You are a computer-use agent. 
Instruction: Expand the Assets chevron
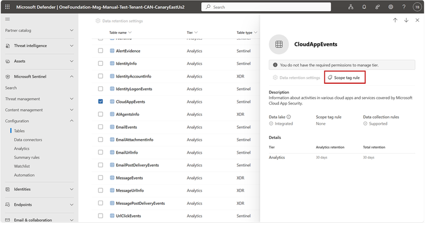(72, 61)
